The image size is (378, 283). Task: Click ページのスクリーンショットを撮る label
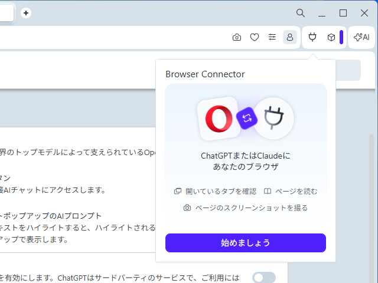[245, 208]
